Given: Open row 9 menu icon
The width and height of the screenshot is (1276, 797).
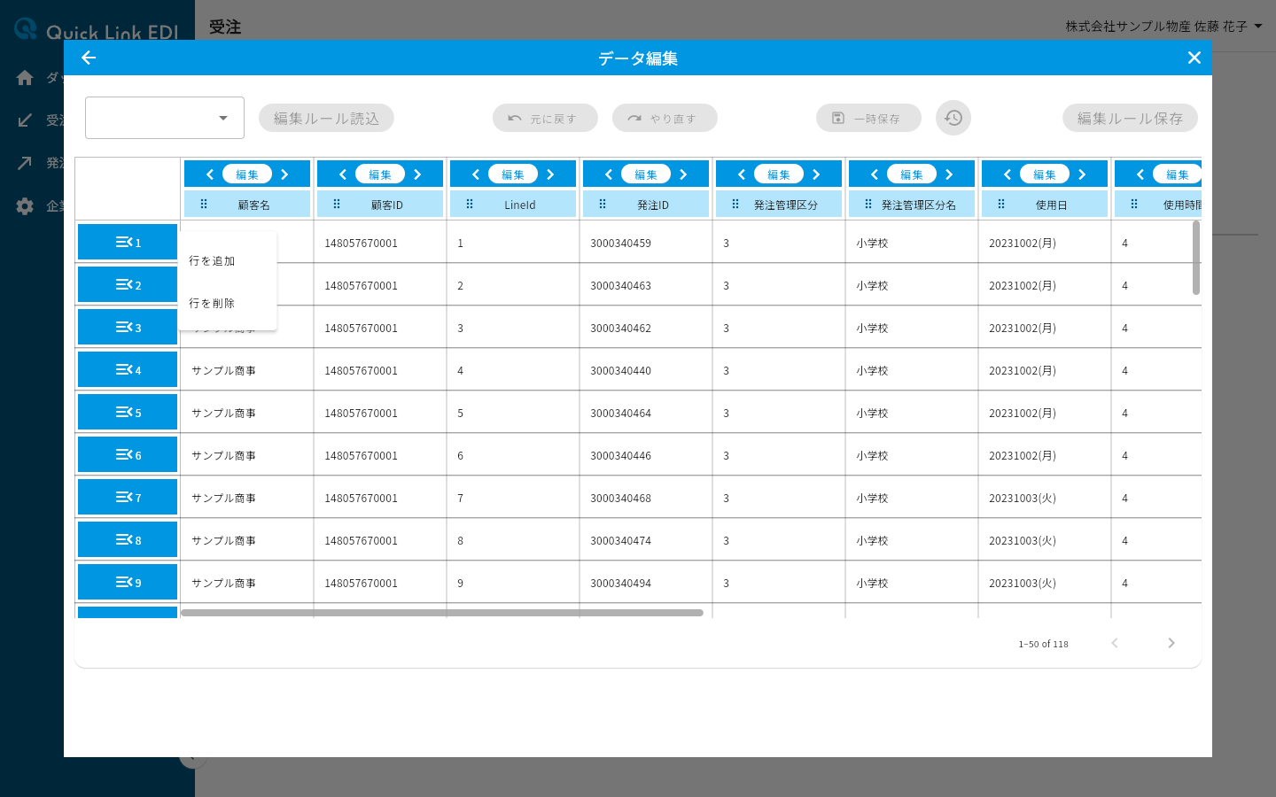Looking at the screenshot, I should click(124, 582).
